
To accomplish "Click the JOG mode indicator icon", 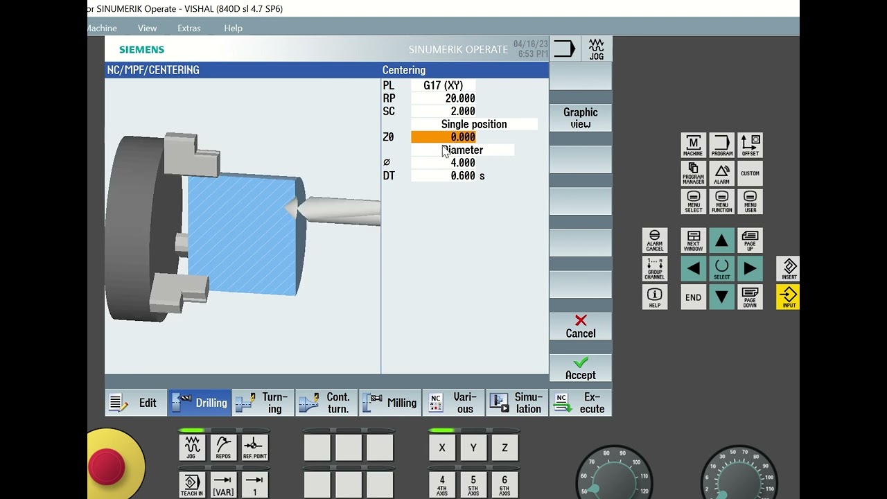I will [x=597, y=49].
